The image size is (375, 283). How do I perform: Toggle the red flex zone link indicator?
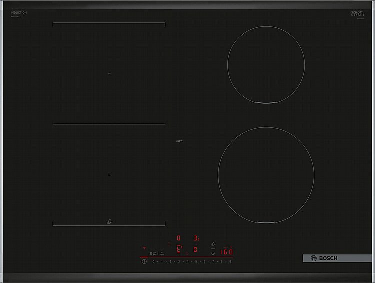(178, 249)
